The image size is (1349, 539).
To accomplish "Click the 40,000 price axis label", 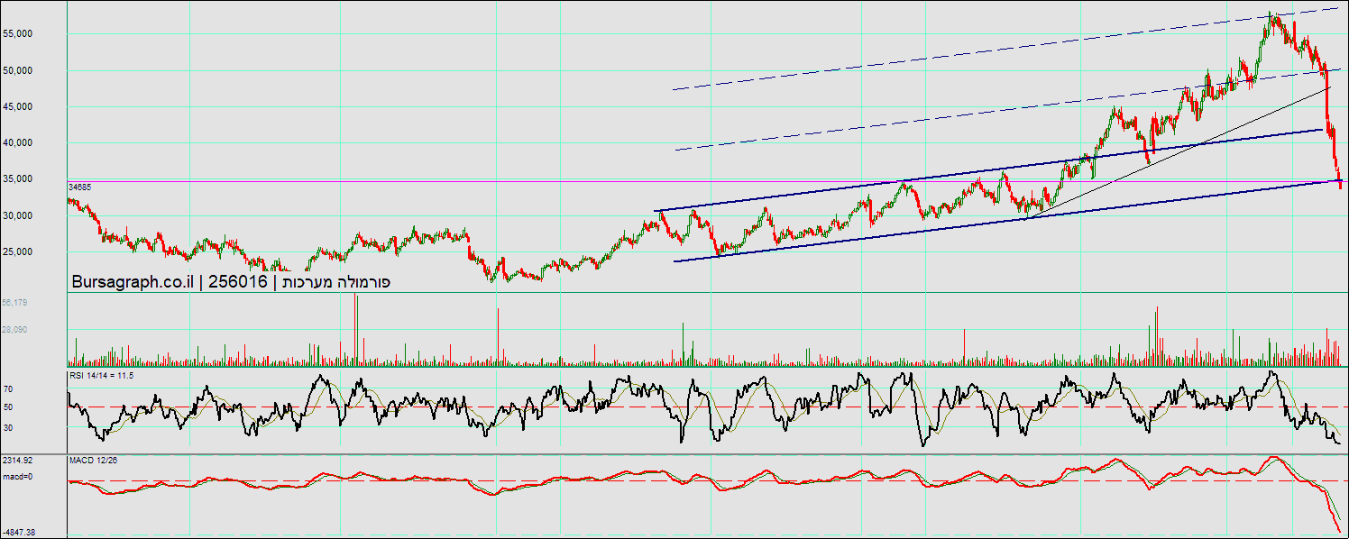I will click(x=18, y=142).
